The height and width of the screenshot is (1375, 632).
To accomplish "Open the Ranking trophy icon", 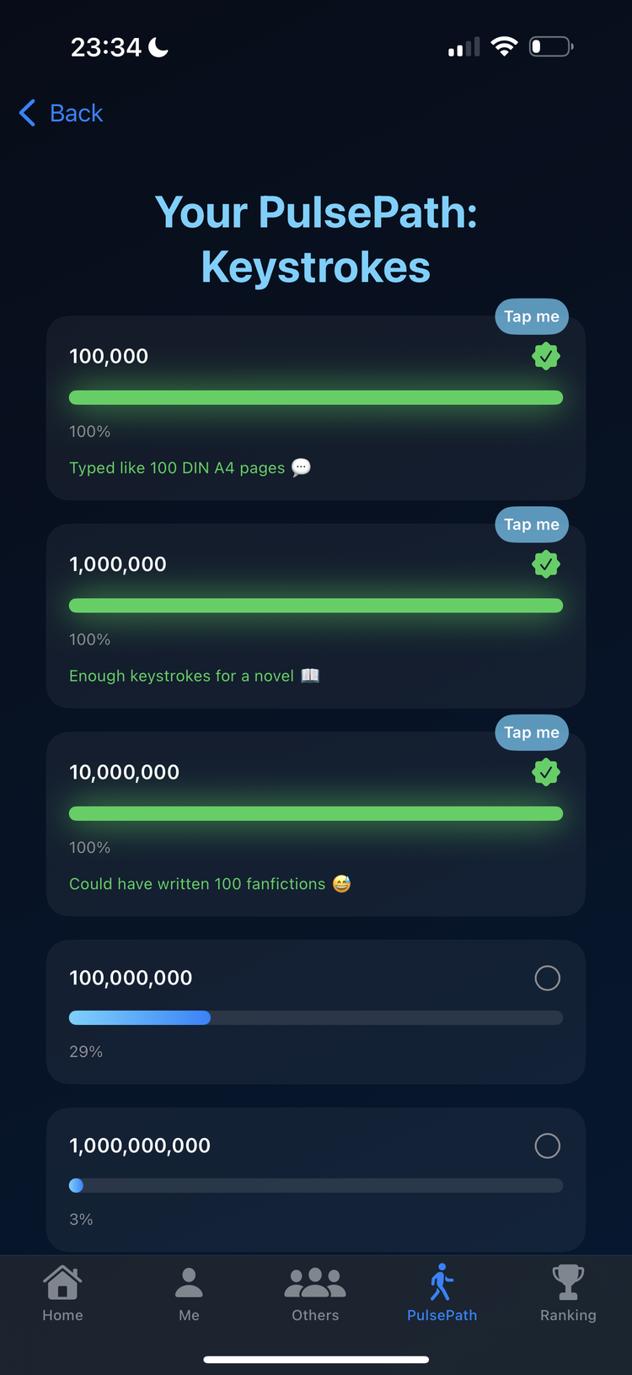I will (568, 1282).
